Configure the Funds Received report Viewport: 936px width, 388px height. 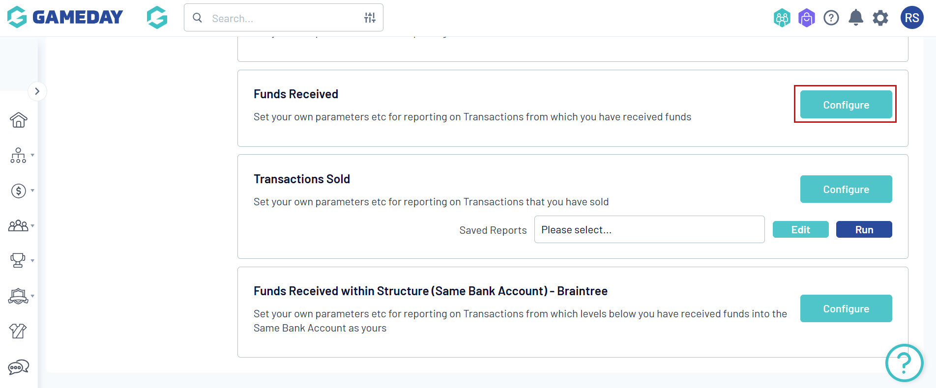(x=846, y=105)
